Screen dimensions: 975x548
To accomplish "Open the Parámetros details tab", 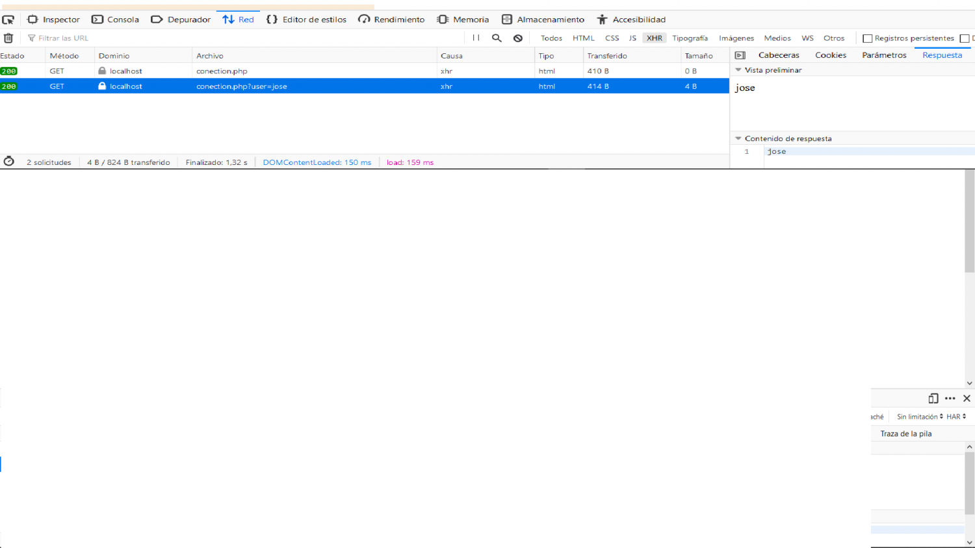I will 884,55.
